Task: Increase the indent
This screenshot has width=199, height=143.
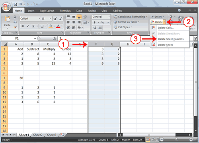Action: pos(74,27)
